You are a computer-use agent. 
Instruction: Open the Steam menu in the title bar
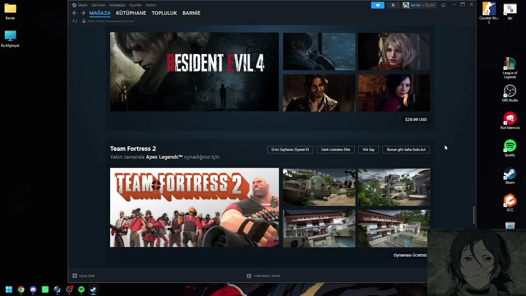(x=80, y=5)
